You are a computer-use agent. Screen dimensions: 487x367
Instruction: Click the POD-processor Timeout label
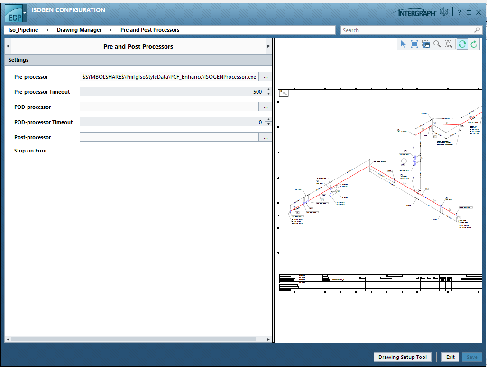44,122
